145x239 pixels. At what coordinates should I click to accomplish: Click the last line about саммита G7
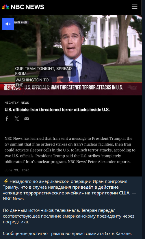(x=67, y=234)
